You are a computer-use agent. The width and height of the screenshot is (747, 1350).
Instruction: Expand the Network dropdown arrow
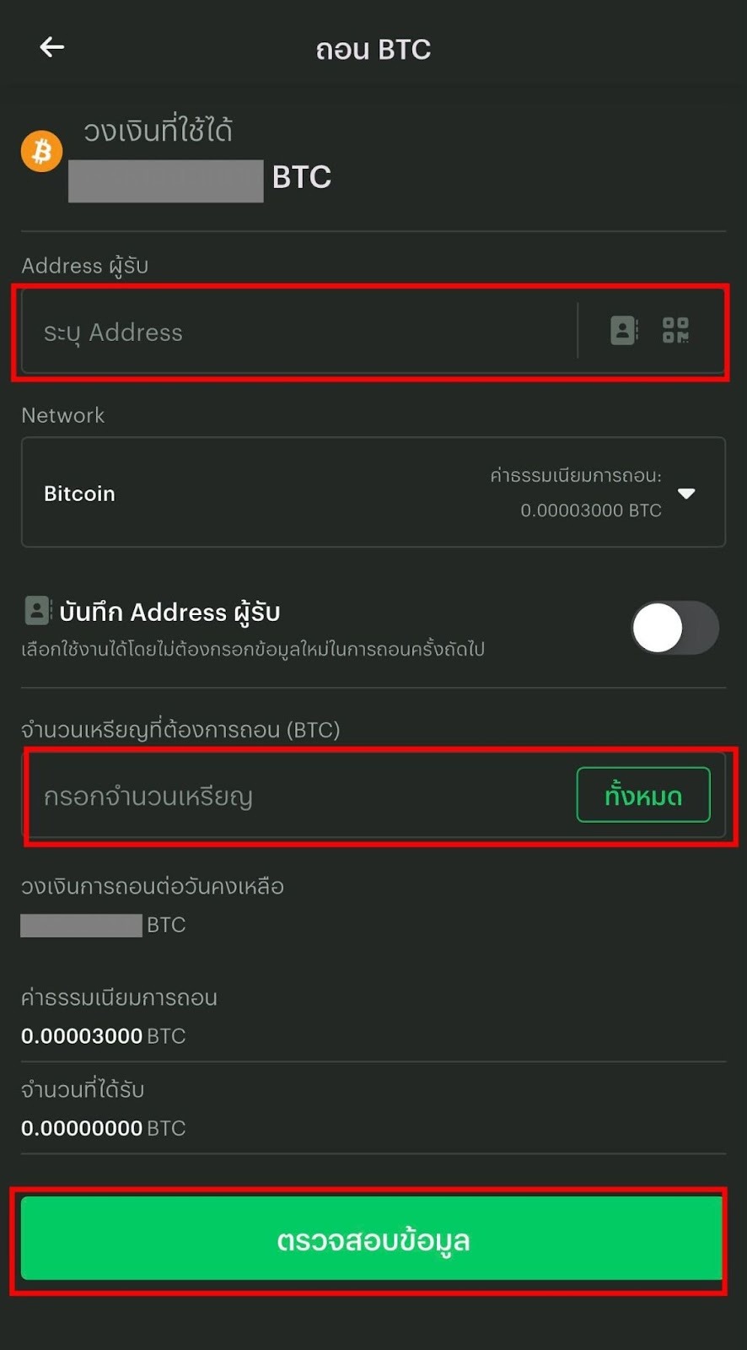(x=686, y=494)
